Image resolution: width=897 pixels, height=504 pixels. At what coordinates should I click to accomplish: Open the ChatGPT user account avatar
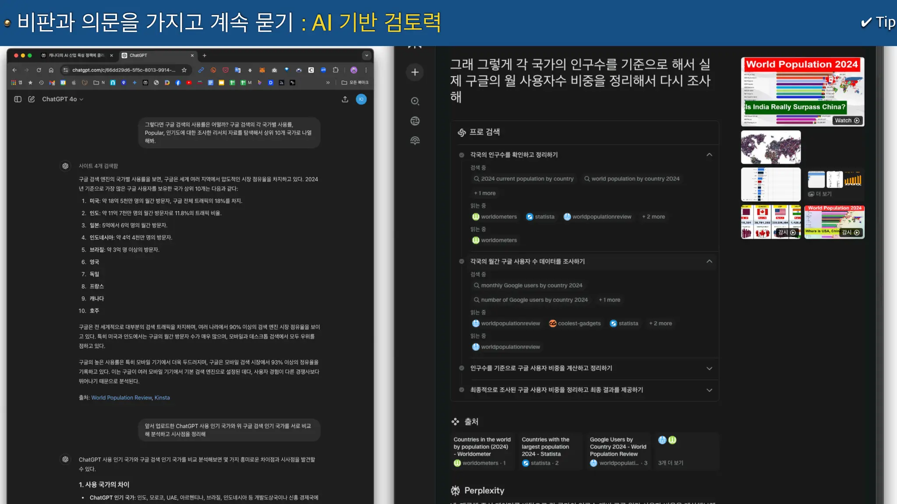point(361,99)
